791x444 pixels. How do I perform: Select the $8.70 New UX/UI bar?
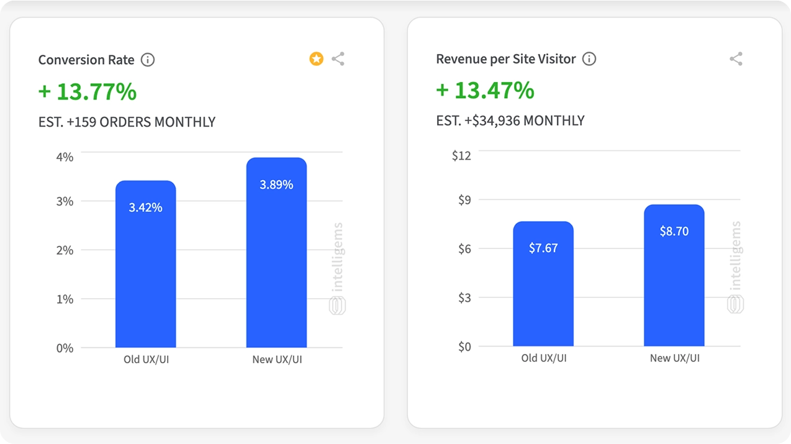(x=674, y=276)
